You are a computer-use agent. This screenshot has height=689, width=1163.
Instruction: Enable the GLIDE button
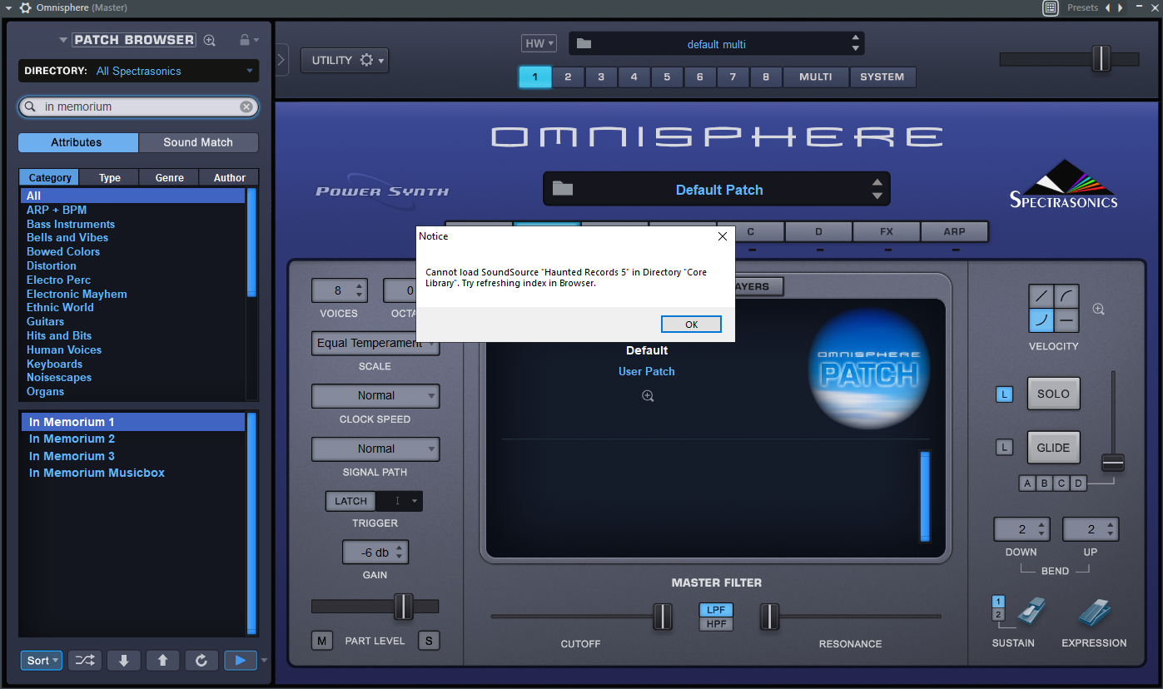click(x=1053, y=448)
